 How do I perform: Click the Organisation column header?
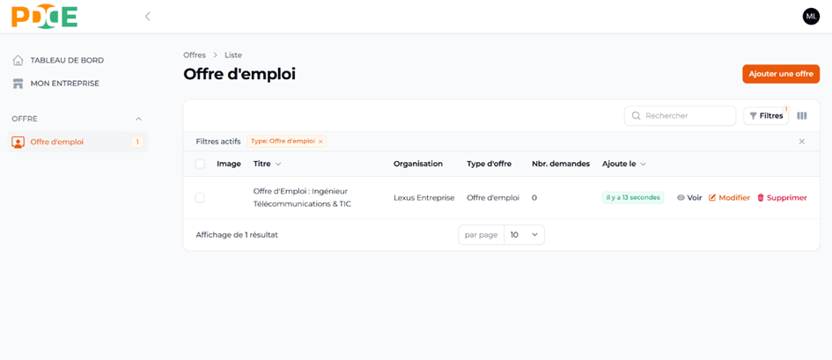tap(418, 164)
